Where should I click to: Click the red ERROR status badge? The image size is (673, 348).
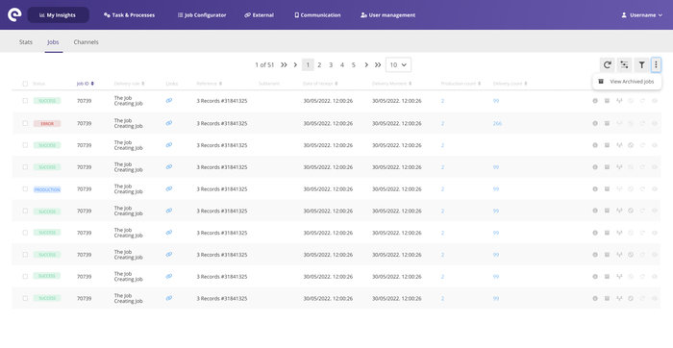click(47, 124)
